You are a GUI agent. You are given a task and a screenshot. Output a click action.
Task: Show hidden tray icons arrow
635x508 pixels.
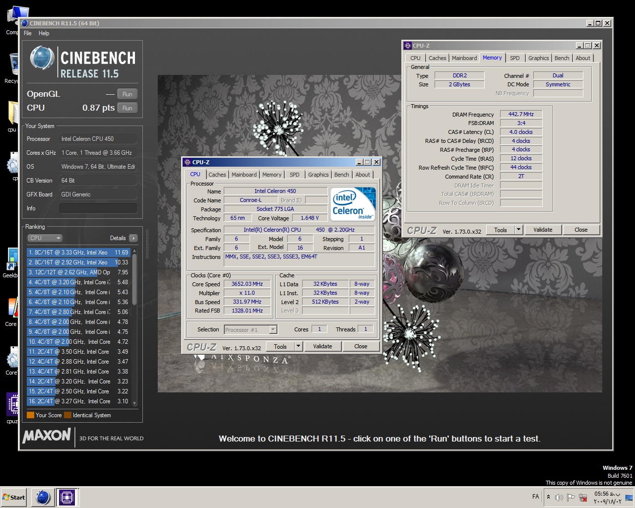pyautogui.click(x=548, y=497)
